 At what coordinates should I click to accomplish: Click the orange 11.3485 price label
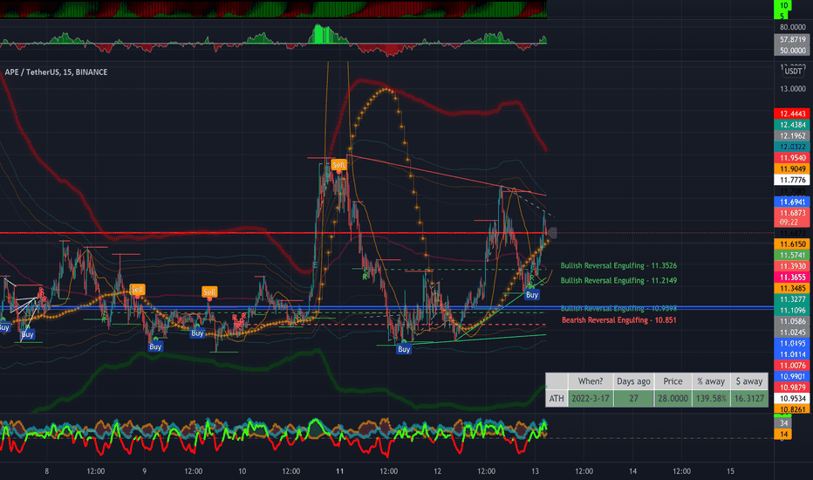(792, 288)
